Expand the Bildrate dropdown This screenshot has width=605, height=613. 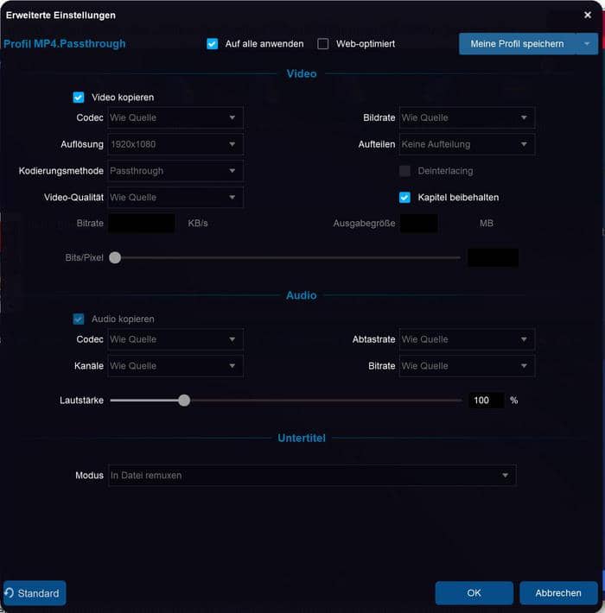(x=467, y=117)
